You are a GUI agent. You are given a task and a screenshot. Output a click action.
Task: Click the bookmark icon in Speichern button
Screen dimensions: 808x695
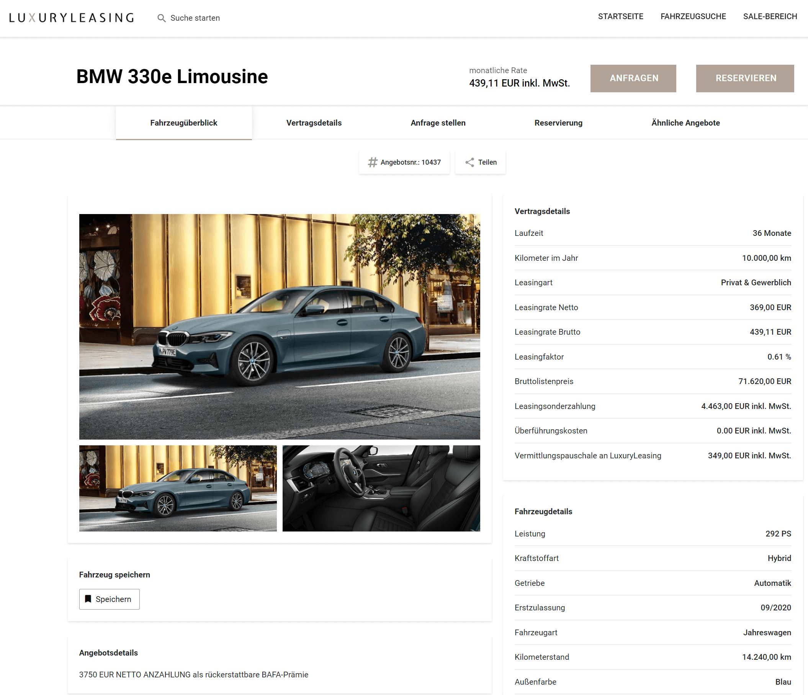coord(88,599)
